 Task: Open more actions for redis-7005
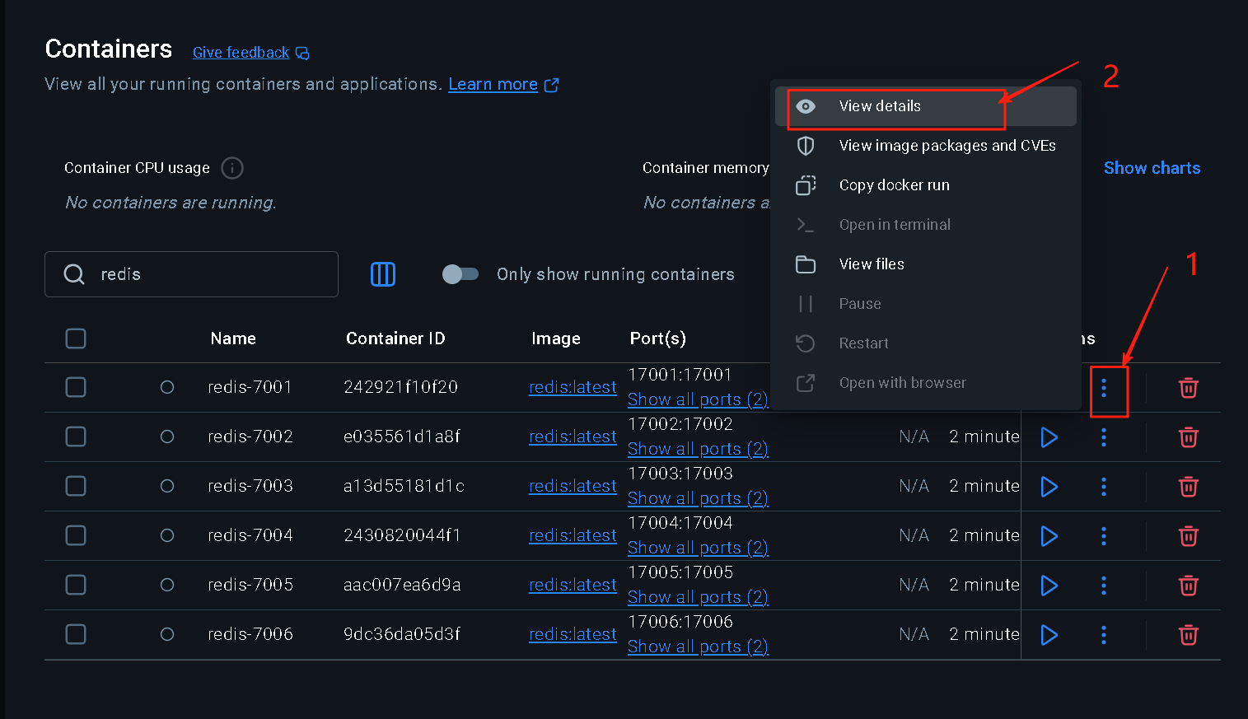(1104, 586)
